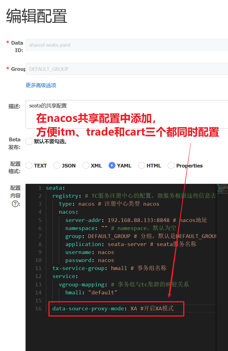
Task: Click the Data ID input field
Action: pos(126,45)
